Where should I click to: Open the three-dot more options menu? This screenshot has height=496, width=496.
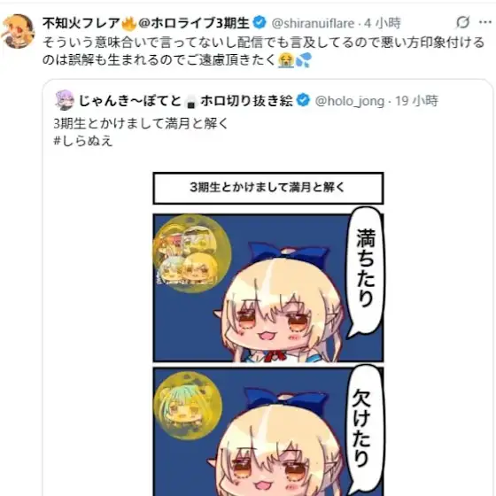pos(485,22)
